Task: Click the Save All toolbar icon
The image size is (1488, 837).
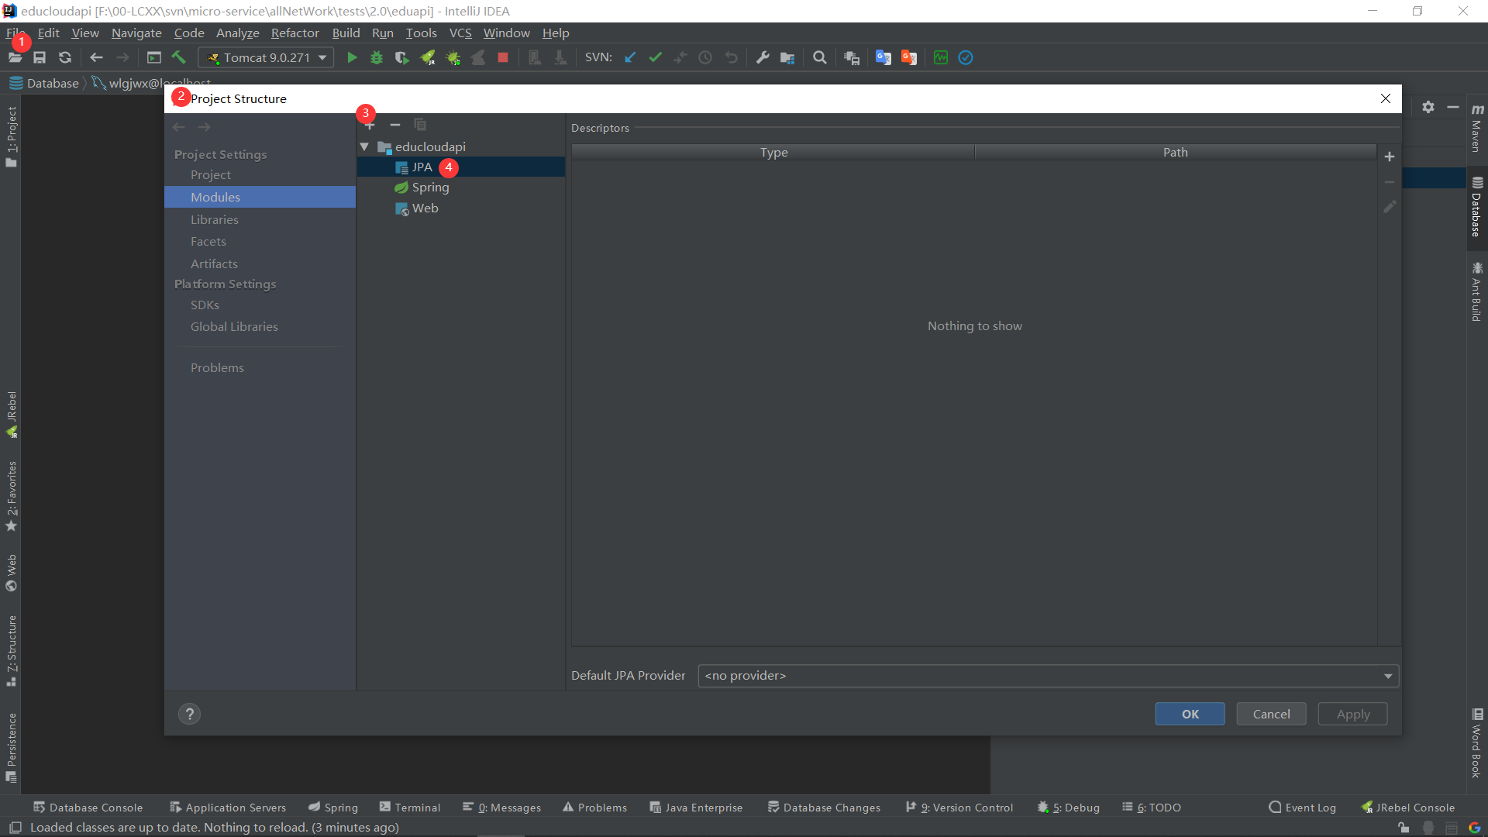Action: pyautogui.click(x=40, y=57)
